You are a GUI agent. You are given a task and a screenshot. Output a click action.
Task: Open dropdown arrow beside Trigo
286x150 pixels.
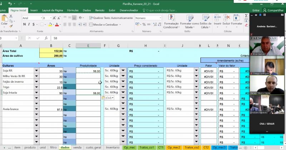pos(36,87)
